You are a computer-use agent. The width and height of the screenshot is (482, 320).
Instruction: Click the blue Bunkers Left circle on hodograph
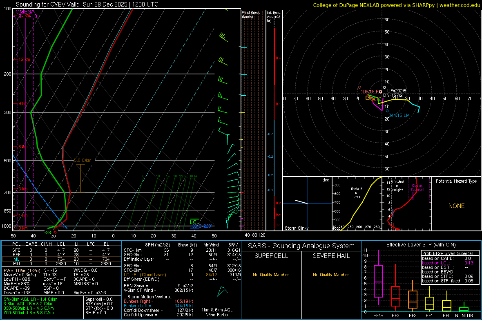pyautogui.click(x=387, y=111)
